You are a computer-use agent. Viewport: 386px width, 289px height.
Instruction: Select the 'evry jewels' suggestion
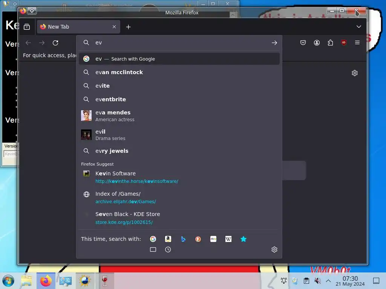pos(179,151)
